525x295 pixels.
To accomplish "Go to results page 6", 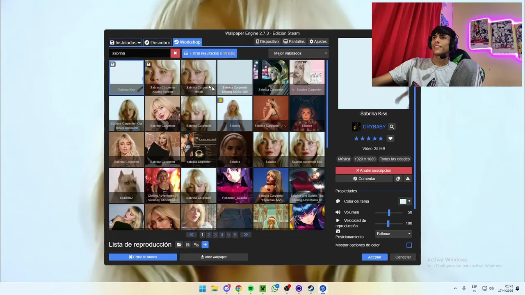I will [x=235, y=235].
